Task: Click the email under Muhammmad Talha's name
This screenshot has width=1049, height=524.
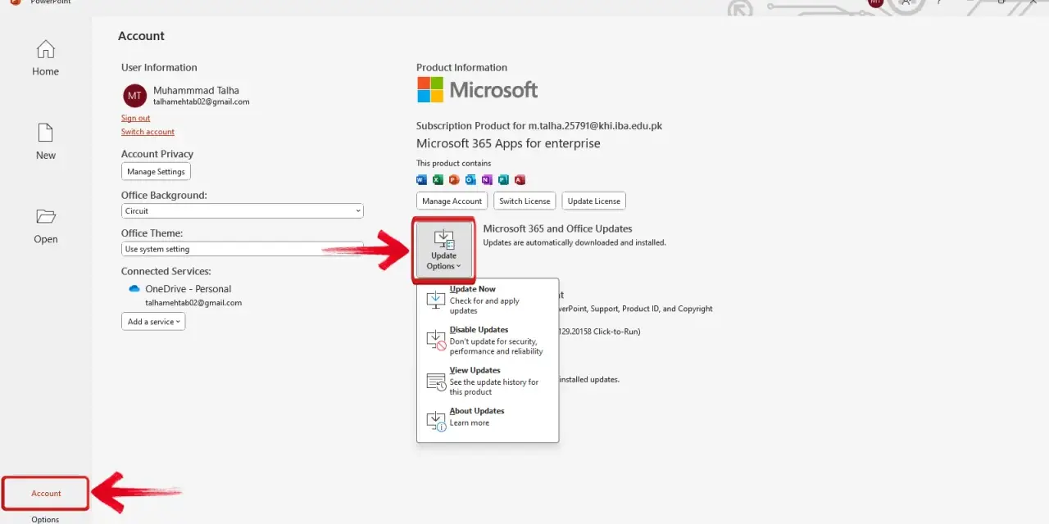Action: (201, 102)
